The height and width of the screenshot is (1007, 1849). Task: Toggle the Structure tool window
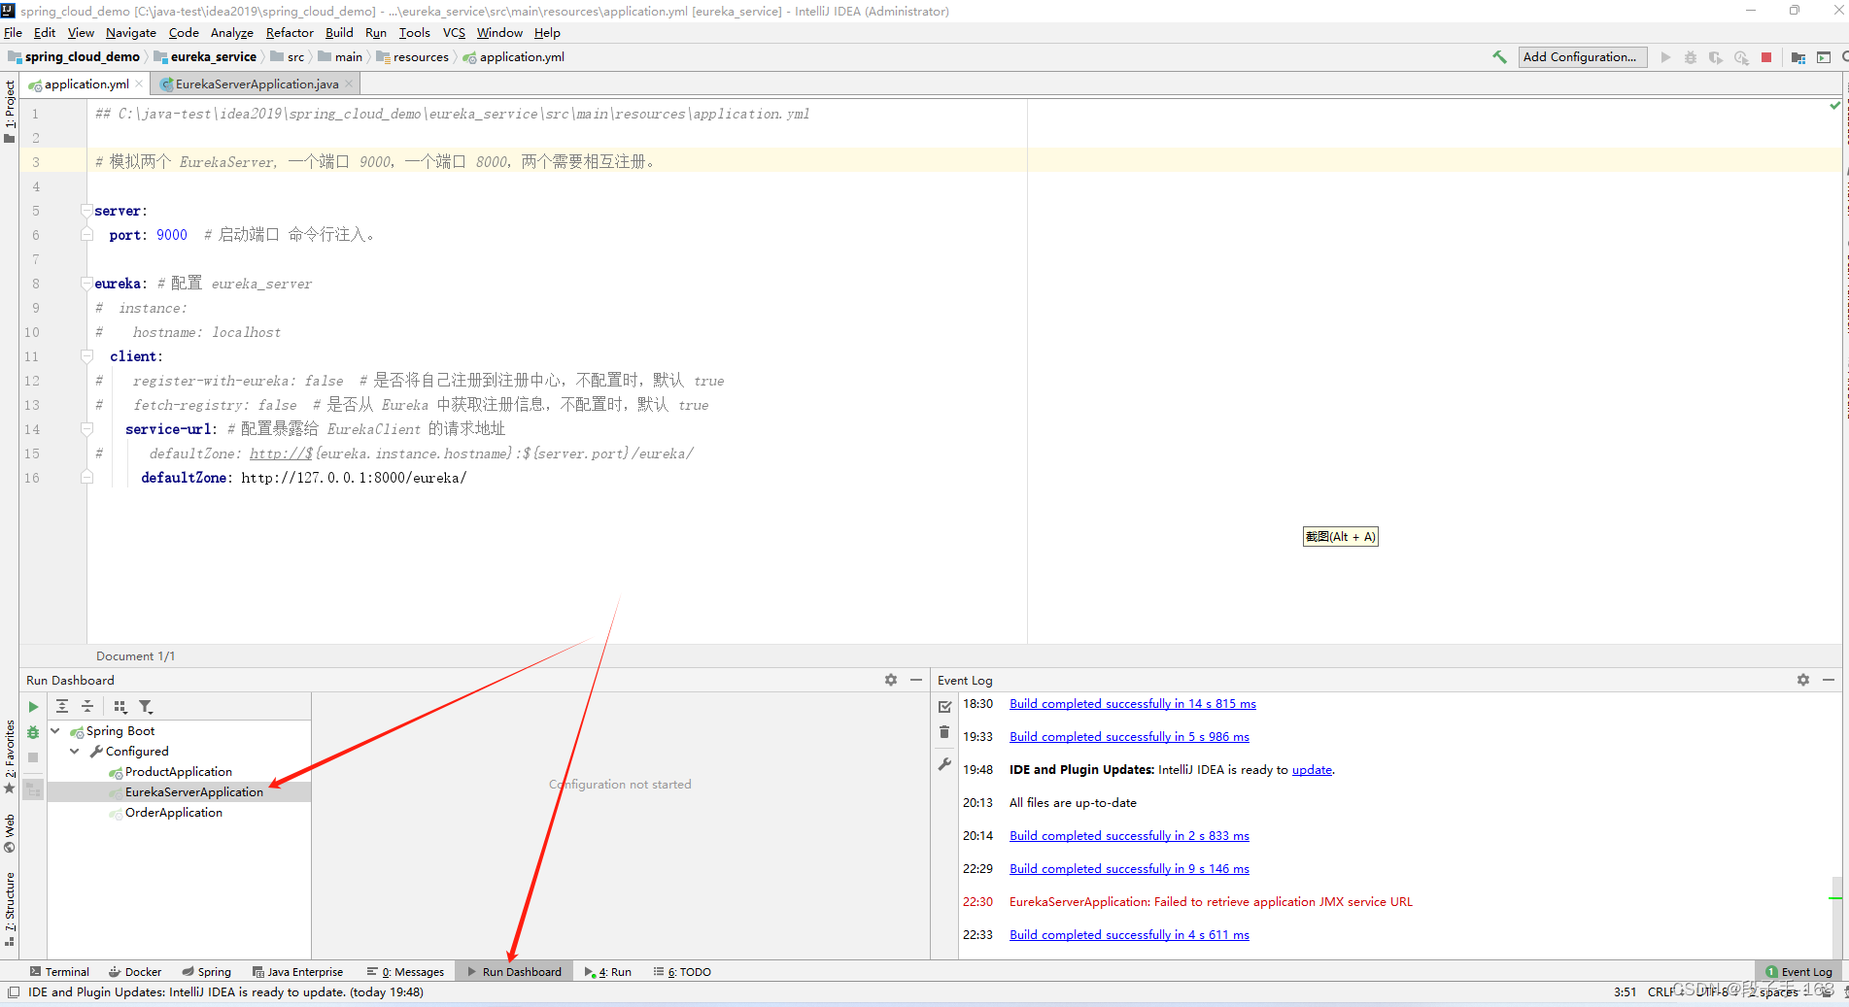[10, 908]
